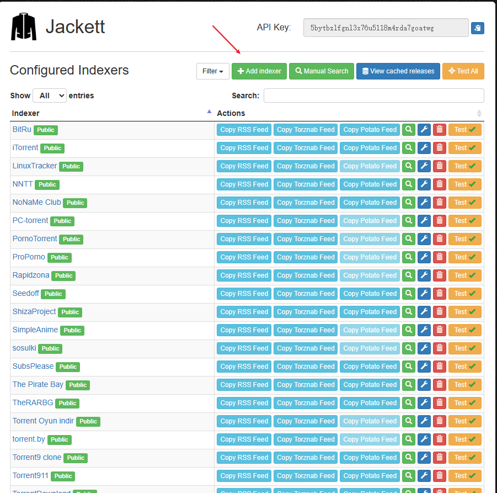Configure NNTT wrench icon
This screenshot has height=493, width=497.
coord(424,184)
